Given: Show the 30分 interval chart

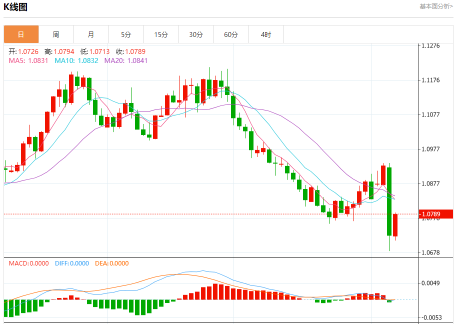Looking at the screenshot, I should [x=196, y=34].
